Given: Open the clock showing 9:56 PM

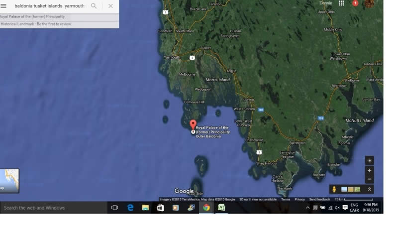Looking at the screenshot, I should click(x=371, y=208).
